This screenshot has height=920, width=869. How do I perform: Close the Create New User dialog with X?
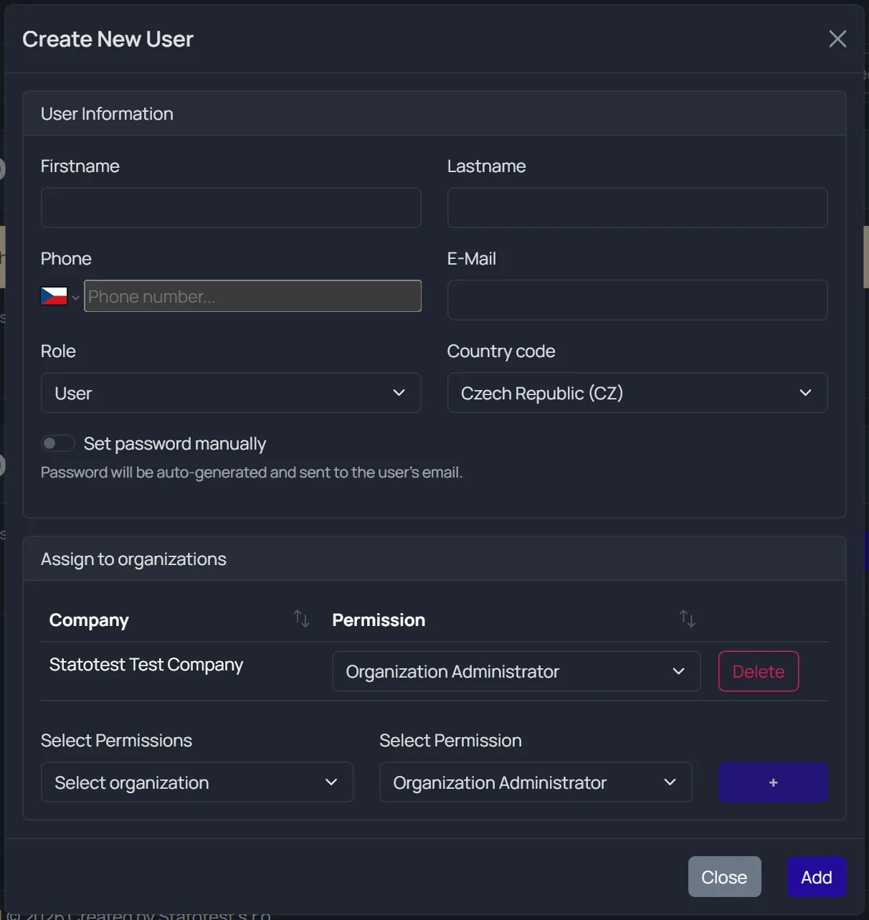pyautogui.click(x=837, y=39)
